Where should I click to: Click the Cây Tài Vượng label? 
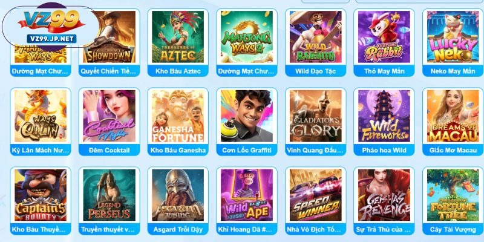pyautogui.click(x=453, y=230)
